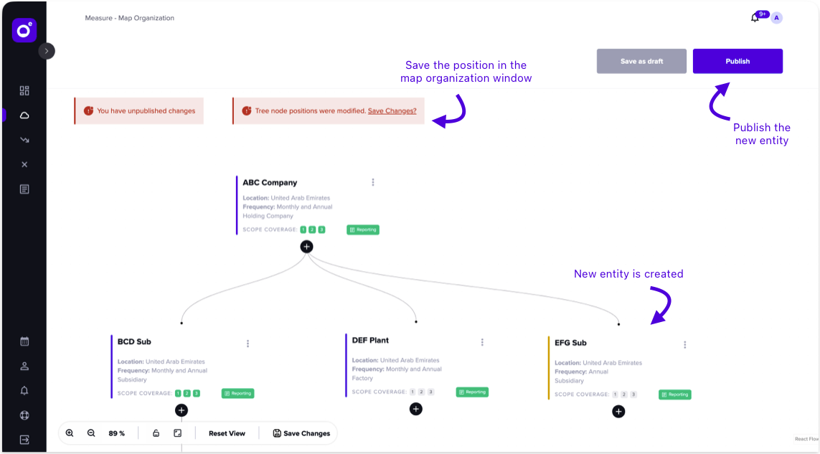Click the globe icon in sidebar
The image size is (820, 454).
24,415
